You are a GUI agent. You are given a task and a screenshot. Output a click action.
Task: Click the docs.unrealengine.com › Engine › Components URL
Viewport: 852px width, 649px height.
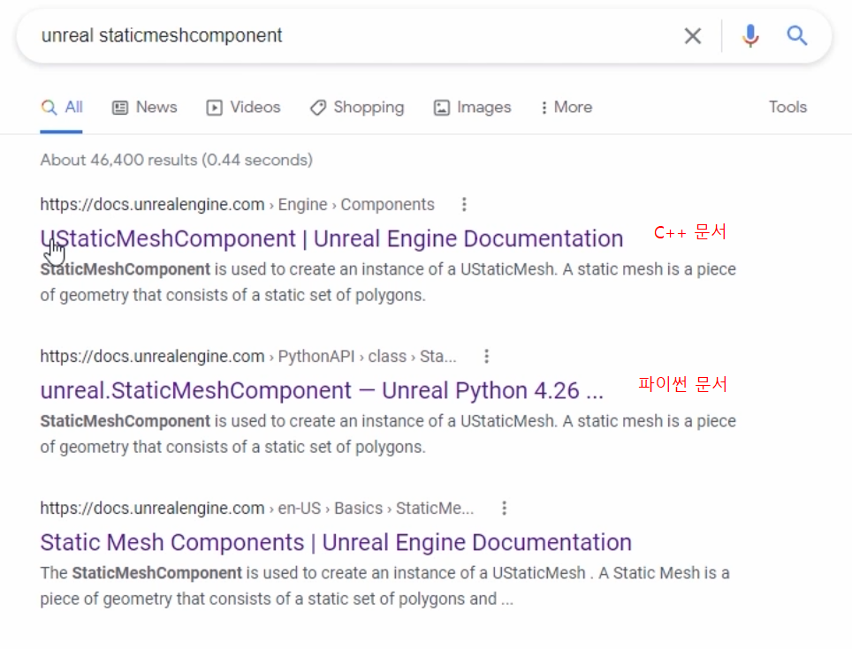tap(238, 205)
